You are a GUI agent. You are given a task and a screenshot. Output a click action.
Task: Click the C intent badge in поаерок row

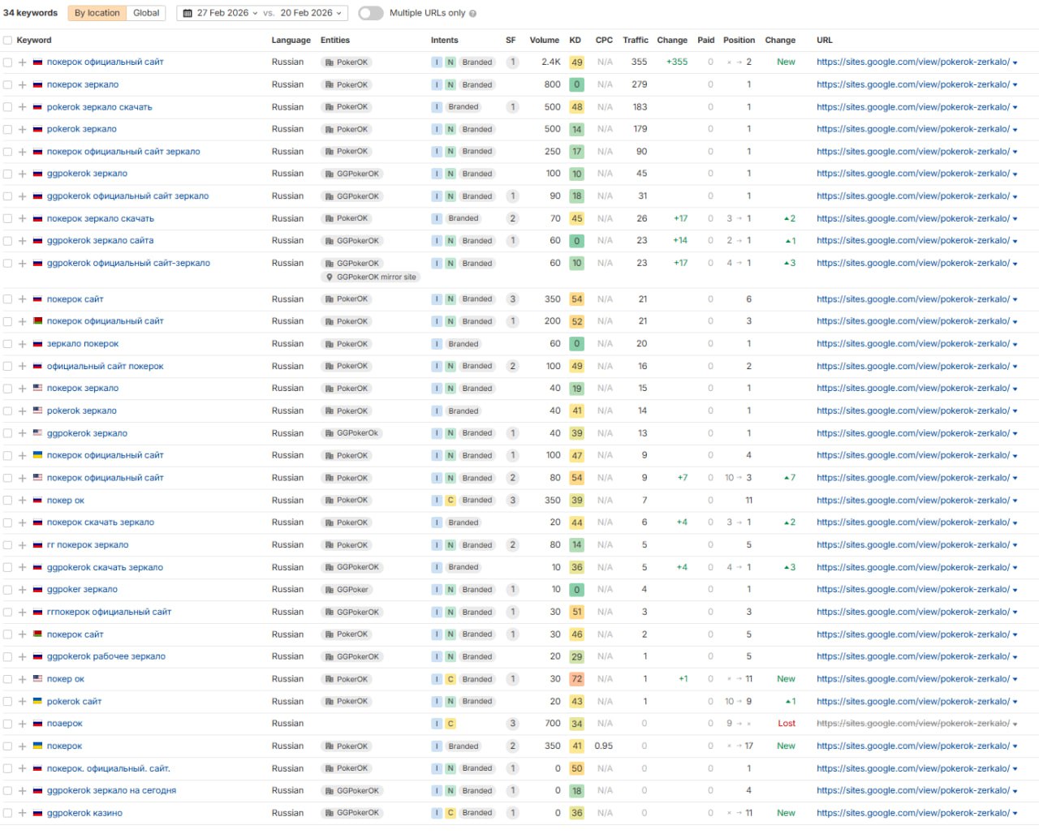point(451,724)
